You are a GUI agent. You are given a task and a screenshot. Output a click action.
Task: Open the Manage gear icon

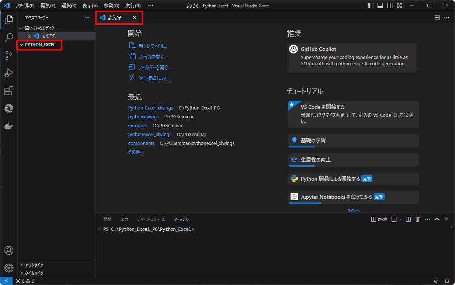click(9, 268)
